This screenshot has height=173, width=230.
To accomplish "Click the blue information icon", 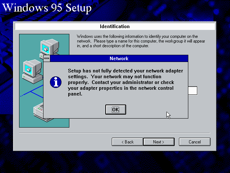I will pyautogui.click(x=56, y=82).
